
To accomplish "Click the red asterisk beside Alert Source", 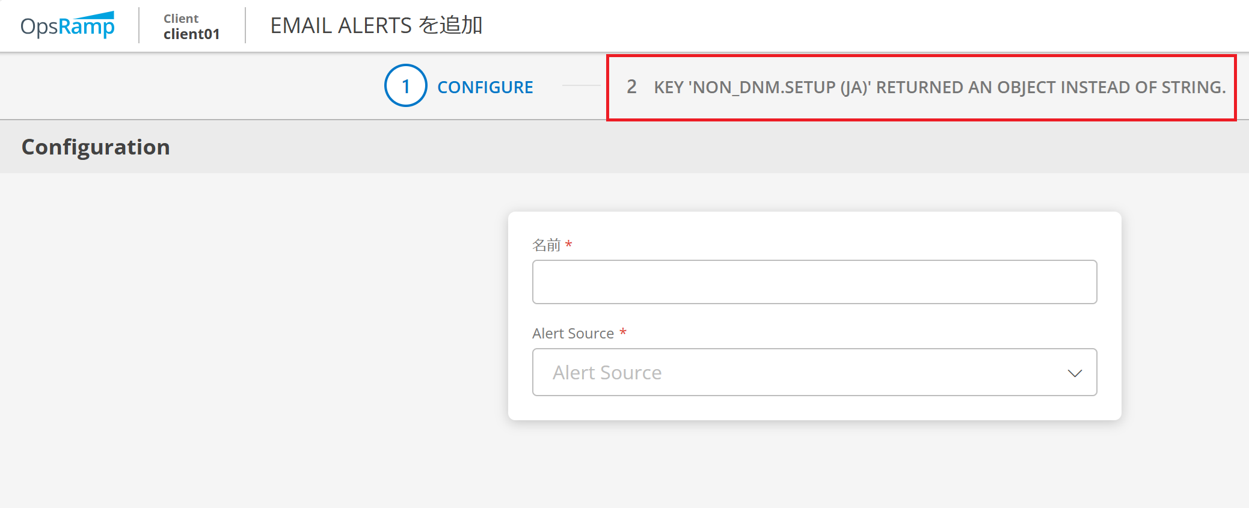I will (x=623, y=332).
